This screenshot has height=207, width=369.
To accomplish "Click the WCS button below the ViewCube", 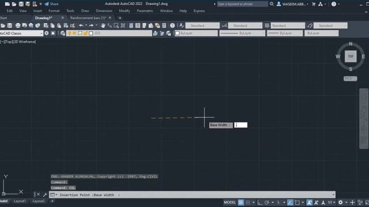I will tap(350, 78).
